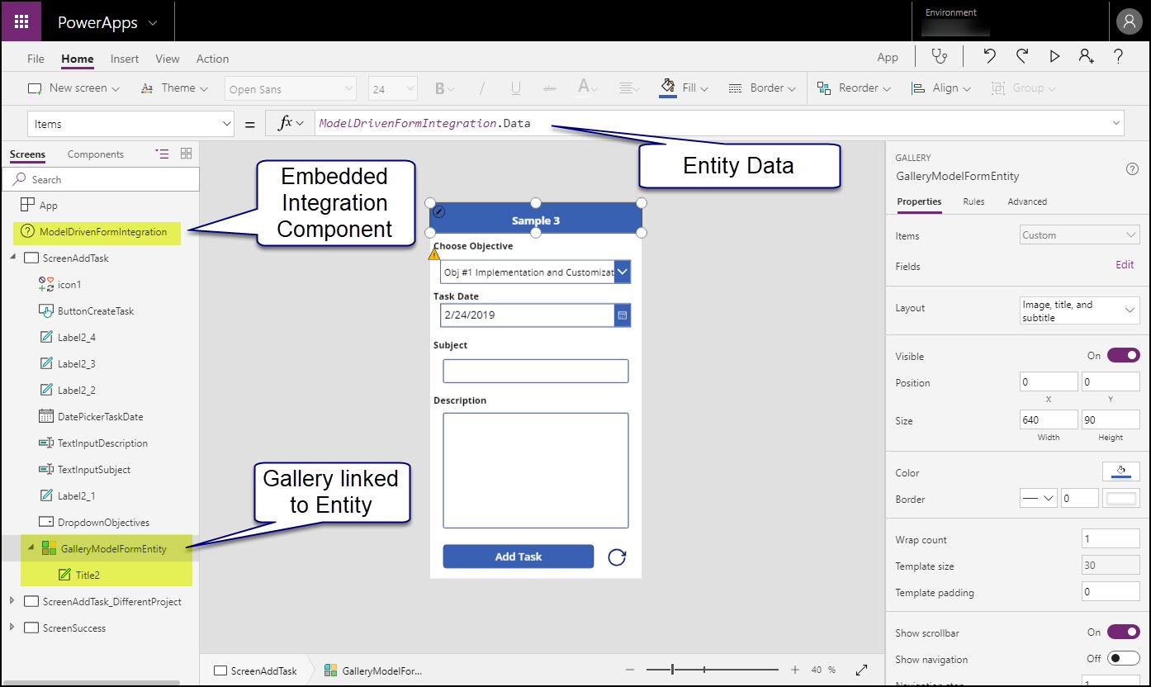Open the Layout dropdown
The height and width of the screenshot is (687, 1151).
click(x=1080, y=310)
